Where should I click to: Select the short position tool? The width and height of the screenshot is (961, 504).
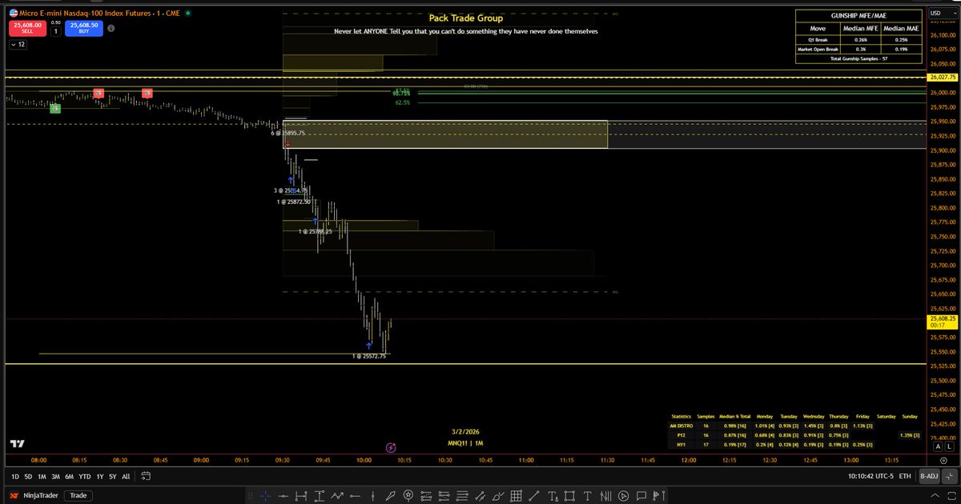point(444,496)
